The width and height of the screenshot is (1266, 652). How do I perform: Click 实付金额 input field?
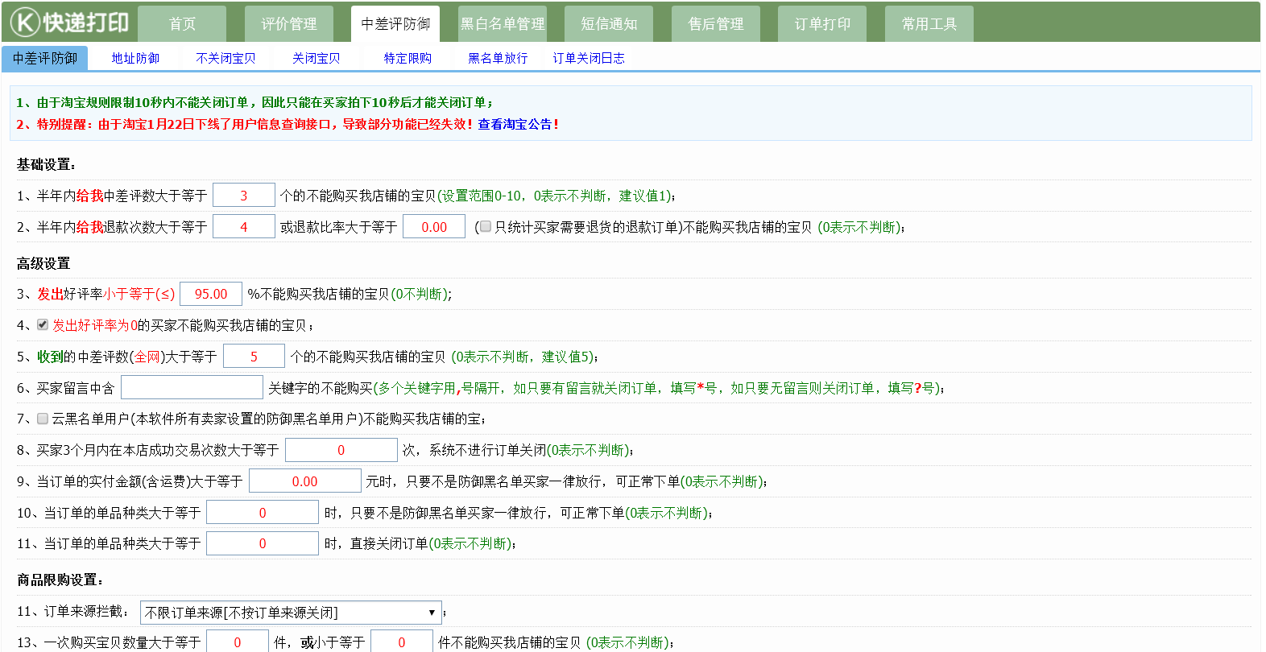(x=305, y=481)
